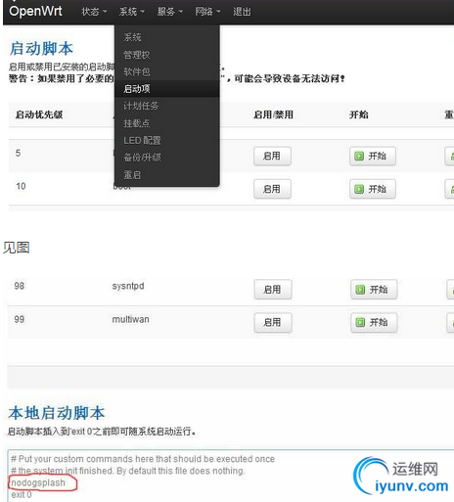Select 启动项 menu entry

click(x=166, y=89)
